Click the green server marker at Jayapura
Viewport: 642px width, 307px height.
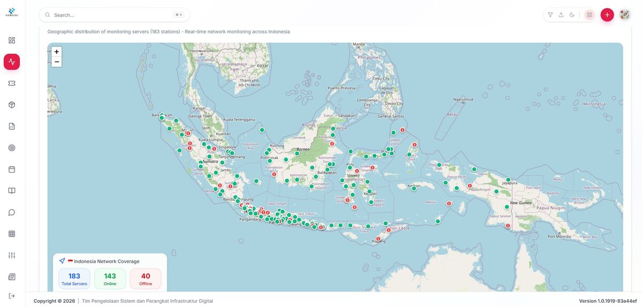[x=508, y=180]
